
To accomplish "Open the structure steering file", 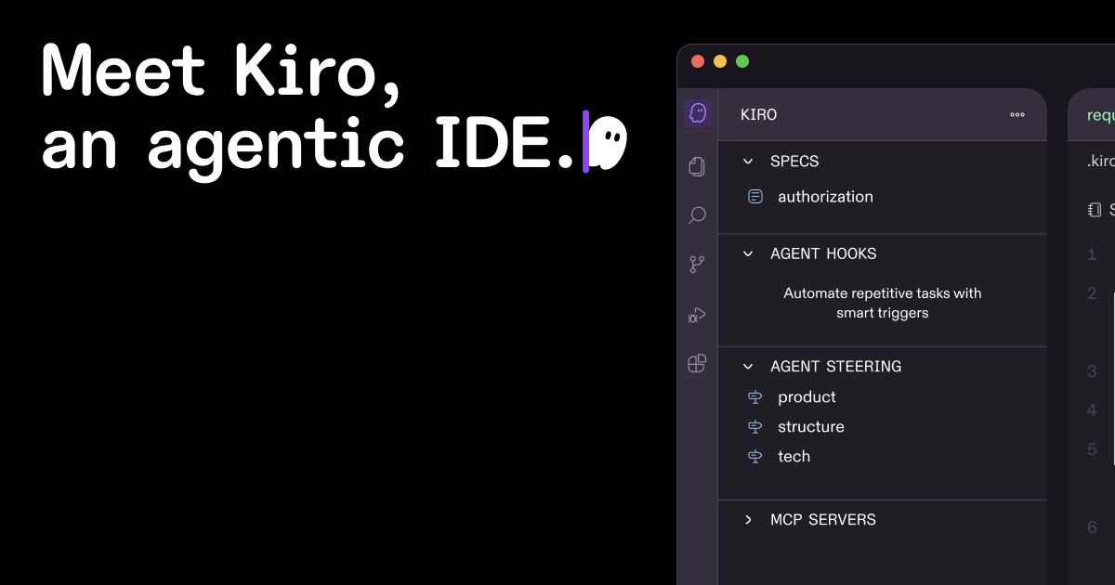I will click(811, 426).
